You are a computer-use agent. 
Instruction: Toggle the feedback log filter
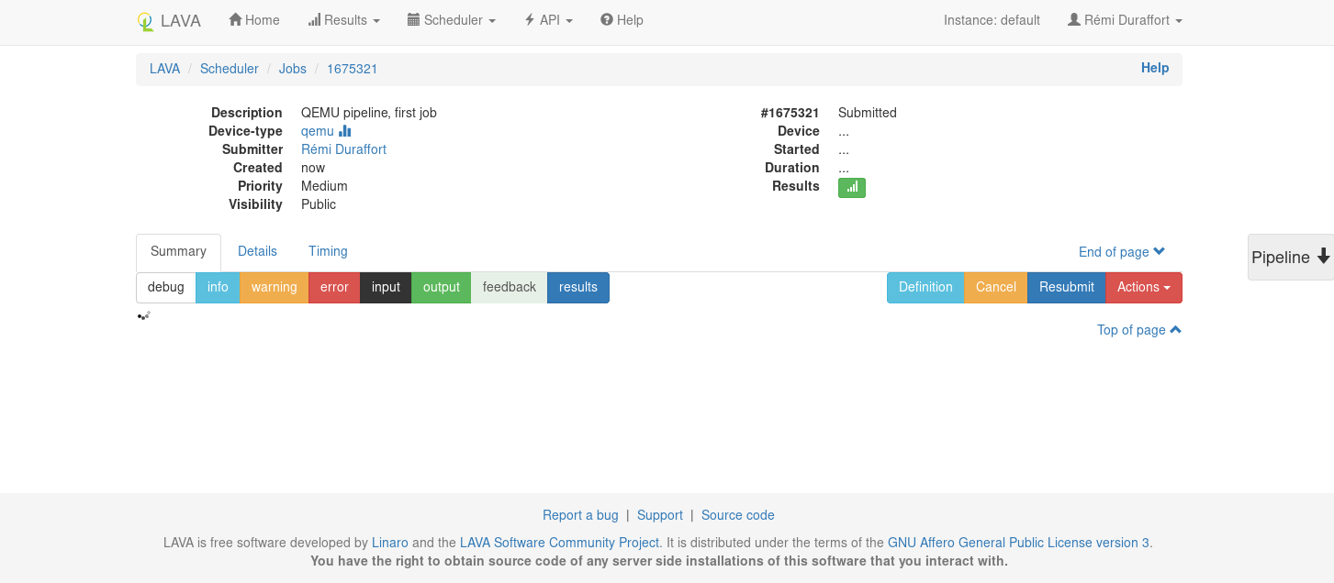coord(509,287)
